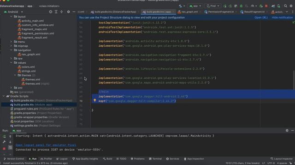This screenshot has width=295, height=165.
Task: Stop the app with the red toolbar square
Action: click(266, 6)
